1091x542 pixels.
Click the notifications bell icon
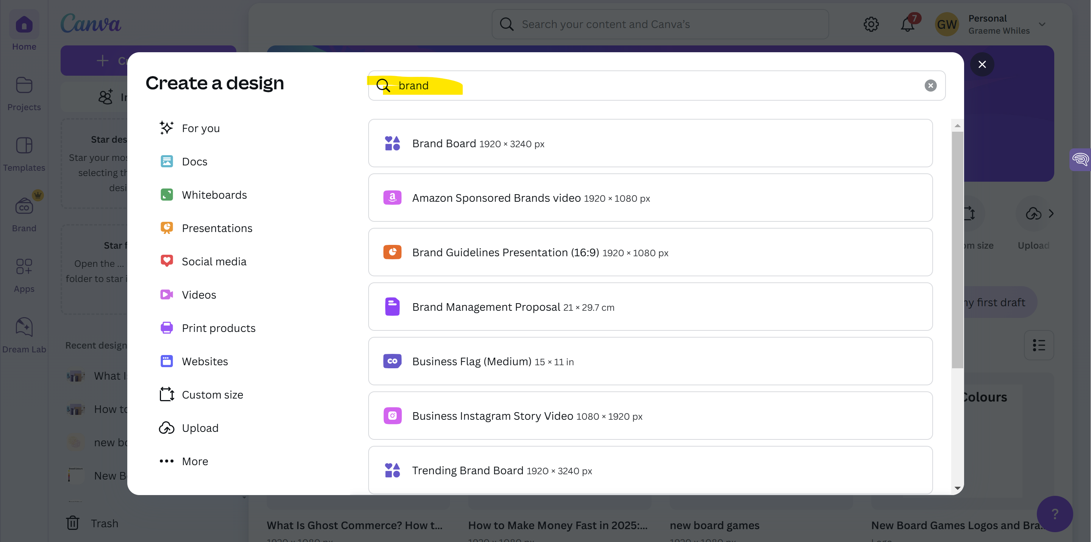pos(908,23)
